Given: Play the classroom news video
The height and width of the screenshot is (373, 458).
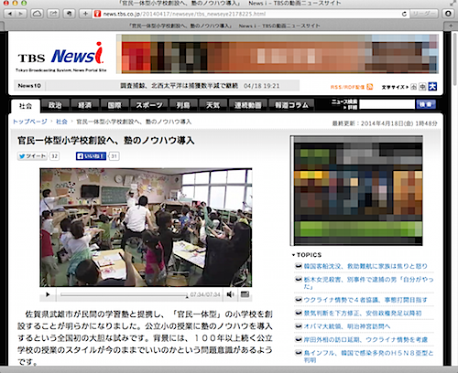Looking at the screenshot, I should click(x=48, y=294).
